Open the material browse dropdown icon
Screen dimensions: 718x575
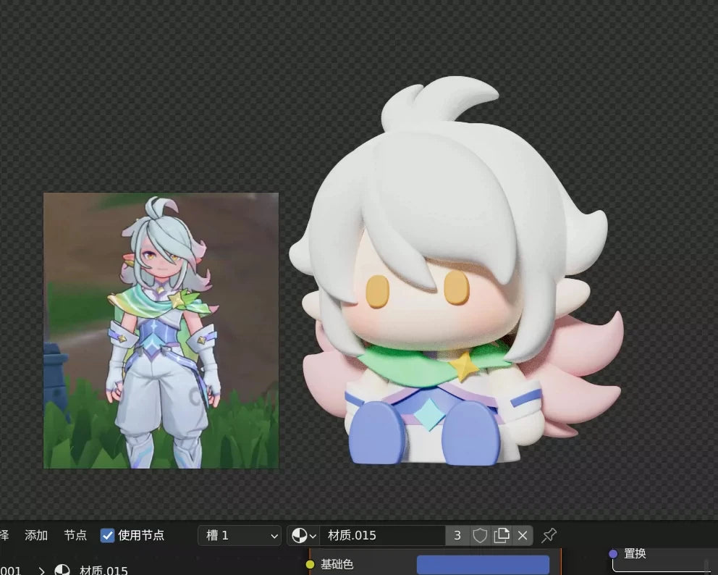(x=304, y=535)
